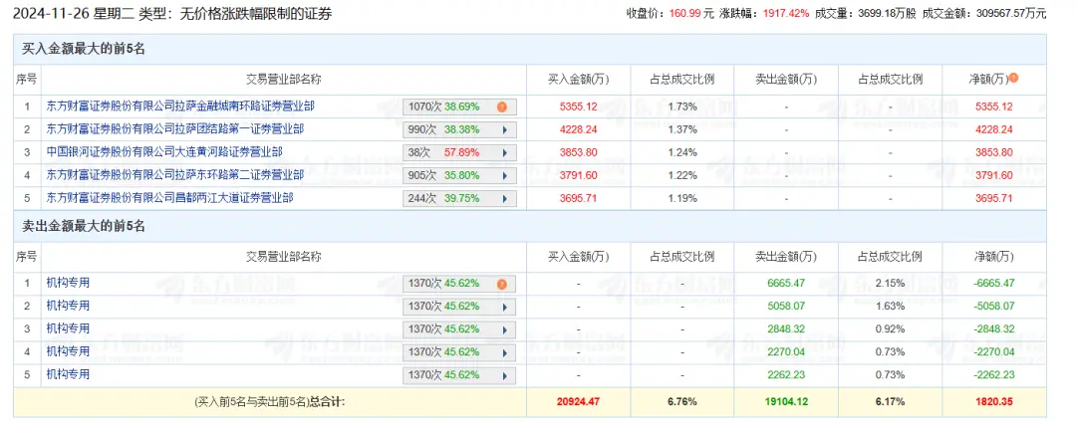This screenshot has height=432, width=1076.
Task: Open 机构专用 link in the 2270.04 seller row
Action: (68, 351)
